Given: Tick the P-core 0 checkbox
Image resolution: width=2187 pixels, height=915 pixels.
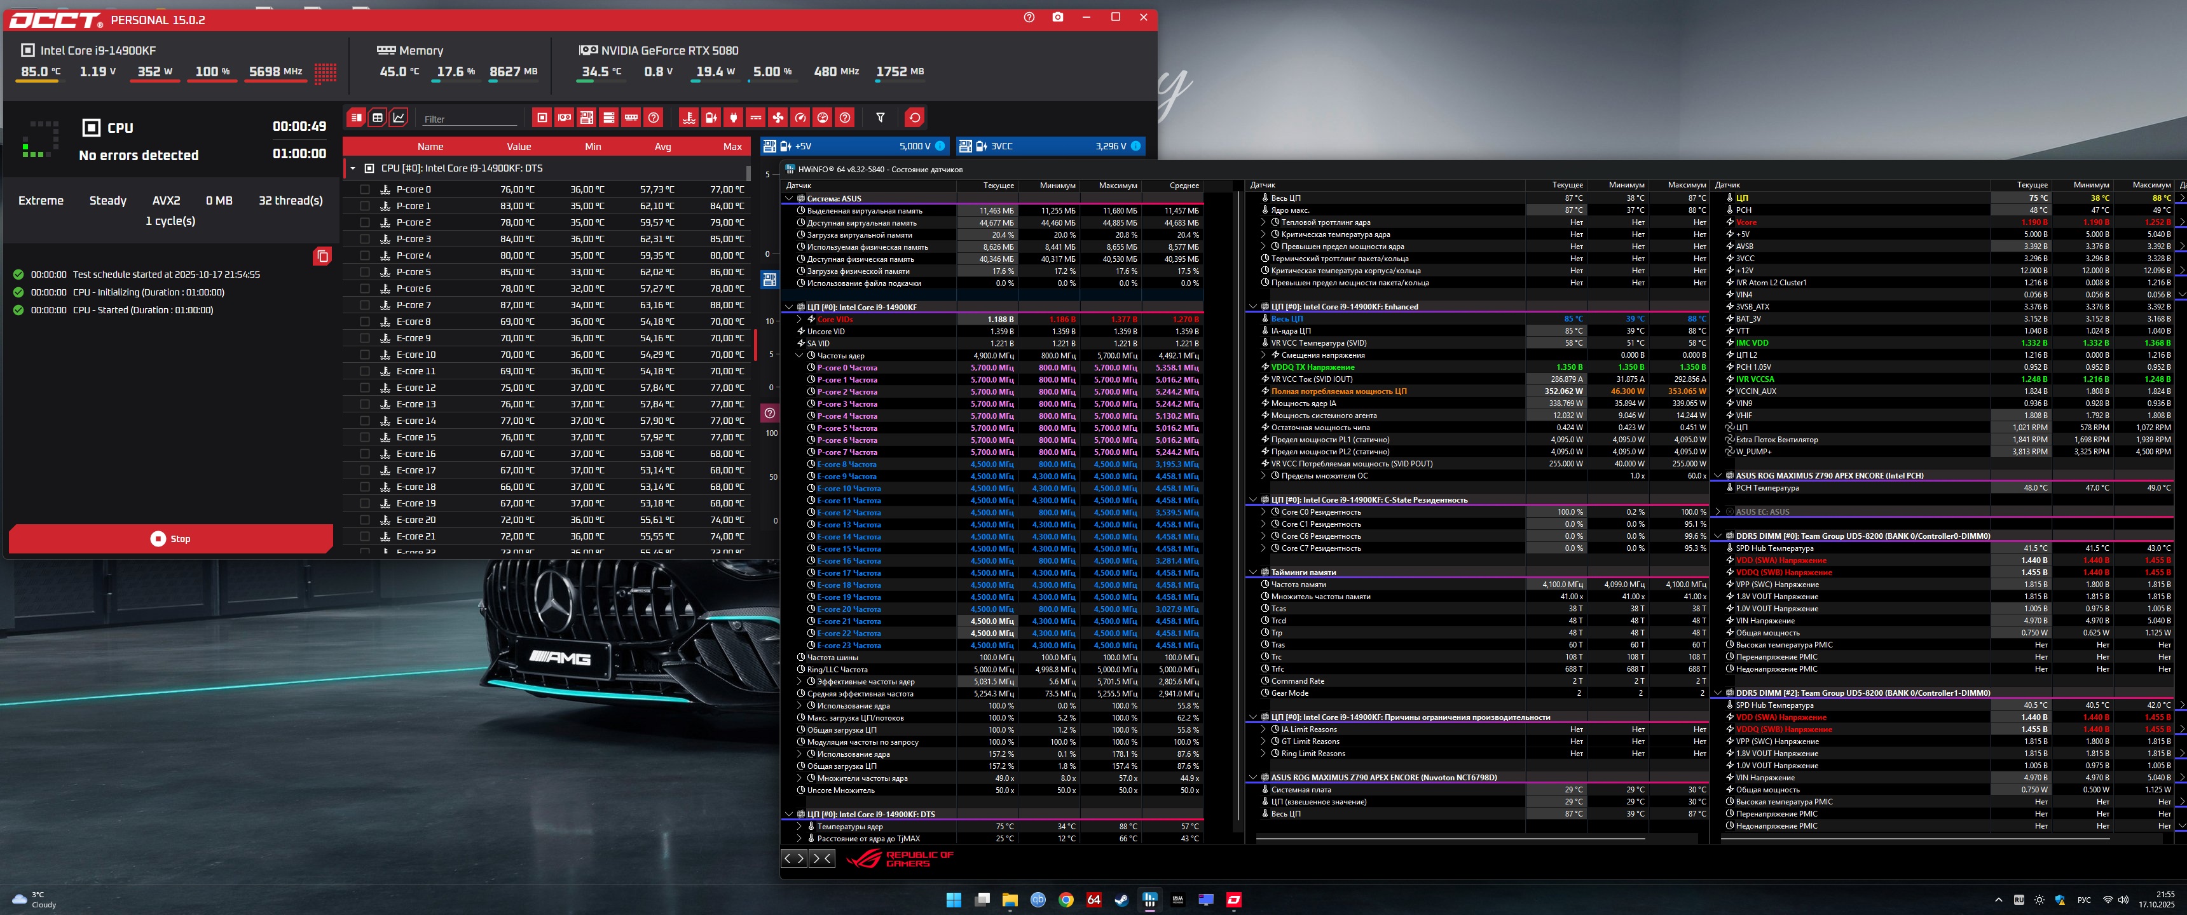Looking at the screenshot, I should tap(365, 189).
